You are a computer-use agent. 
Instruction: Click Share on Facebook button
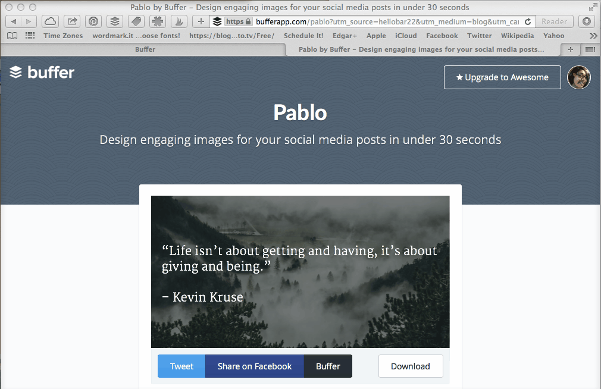pos(255,366)
